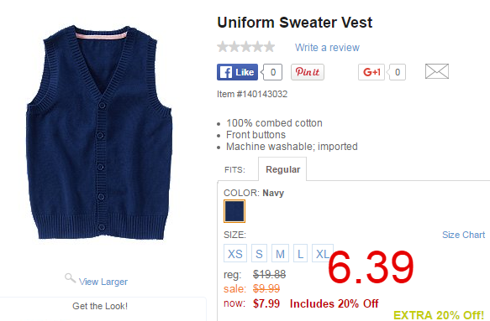Switch to the Regular fits tab
This screenshot has height=321, width=490.
click(x=282, y=169)
